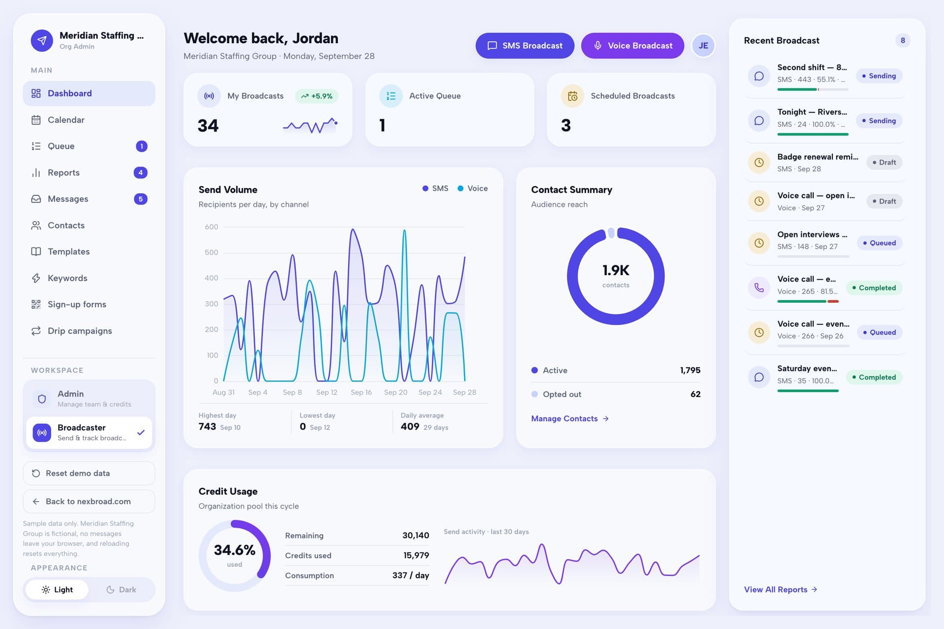Click the Second shift sending progress bar
944x629 pixels.
coord(813,89)
